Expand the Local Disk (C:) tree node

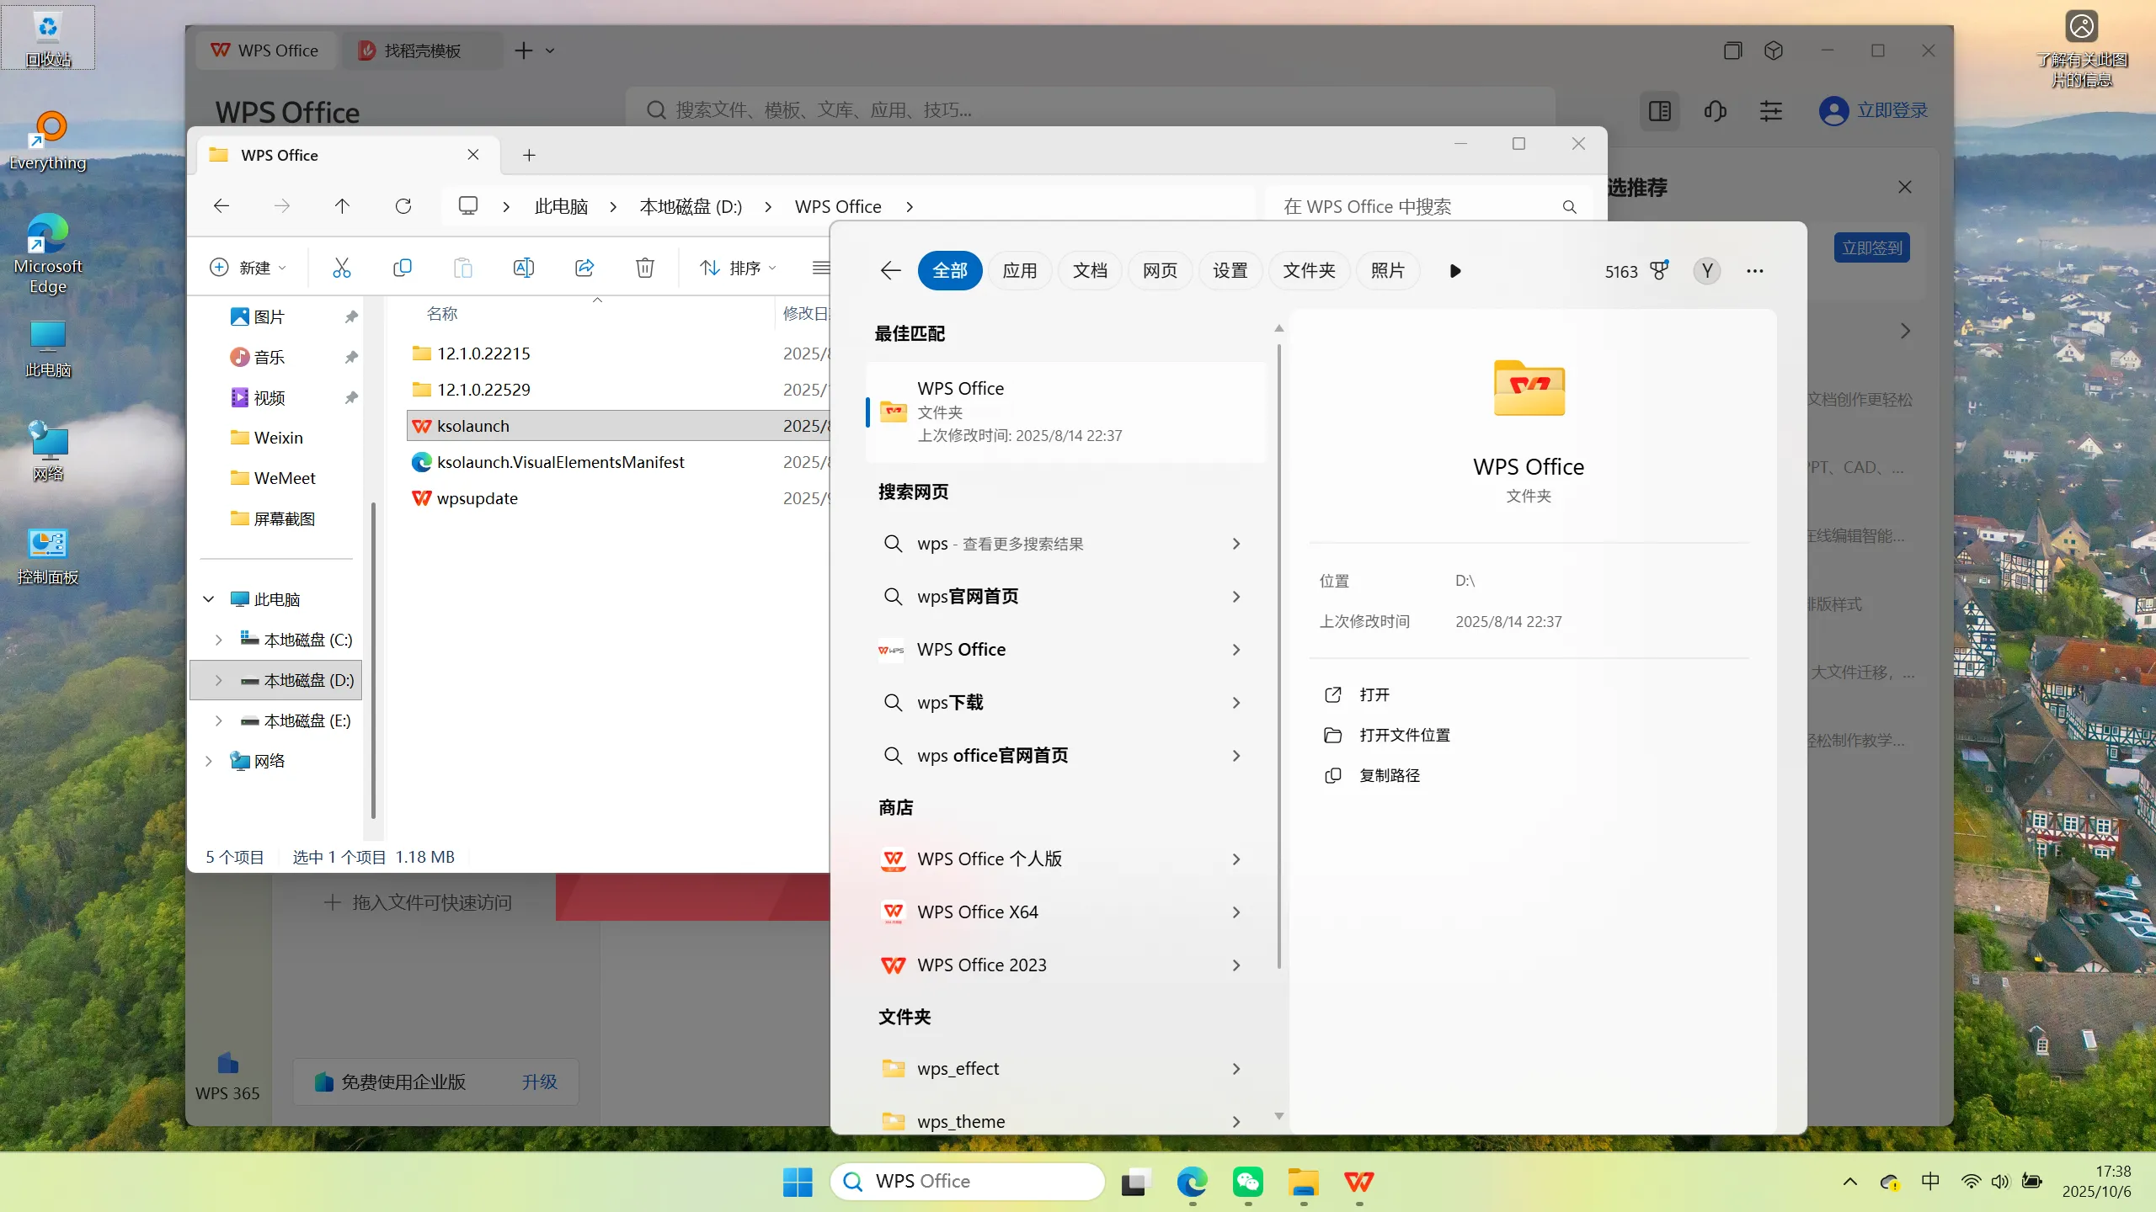(218, 640)
